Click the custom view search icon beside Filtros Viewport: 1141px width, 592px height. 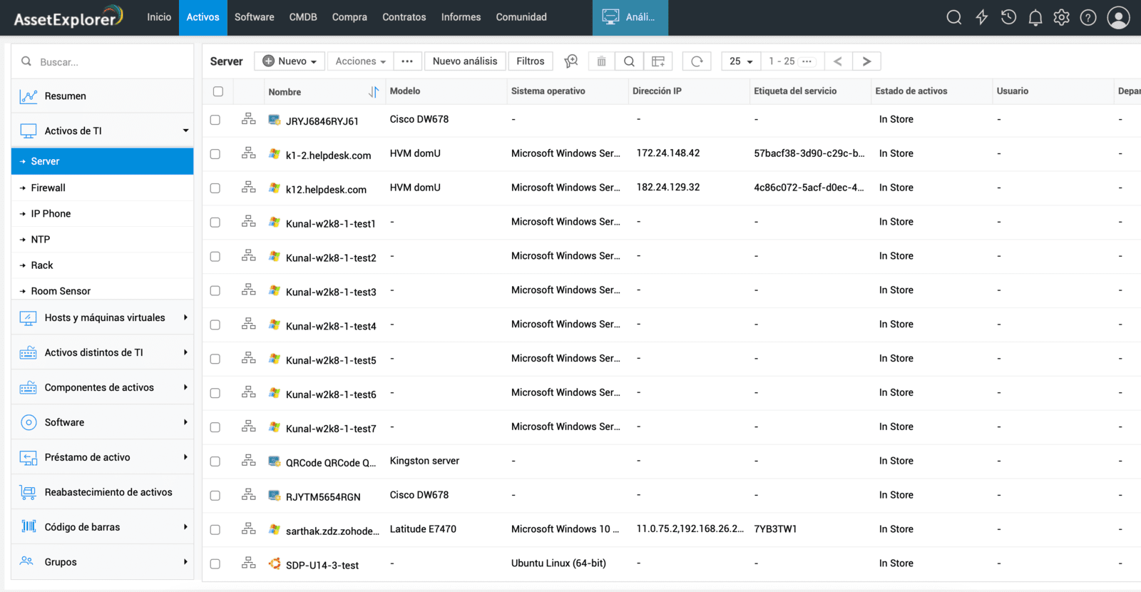(x=571, y=61)
